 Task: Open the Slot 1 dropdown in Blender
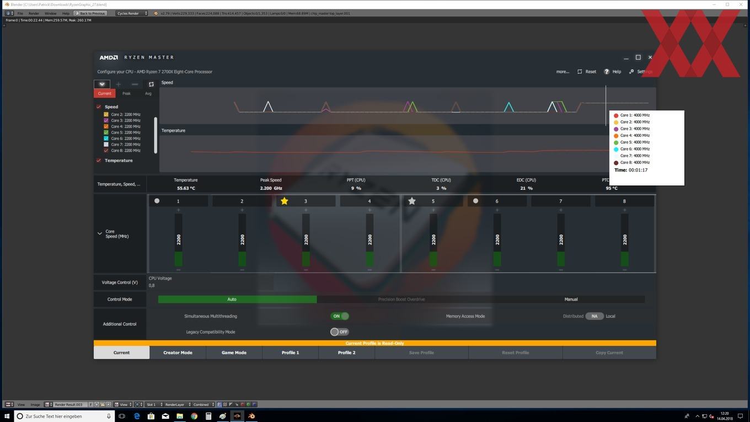pyautogui.click(x=153, y=404)
